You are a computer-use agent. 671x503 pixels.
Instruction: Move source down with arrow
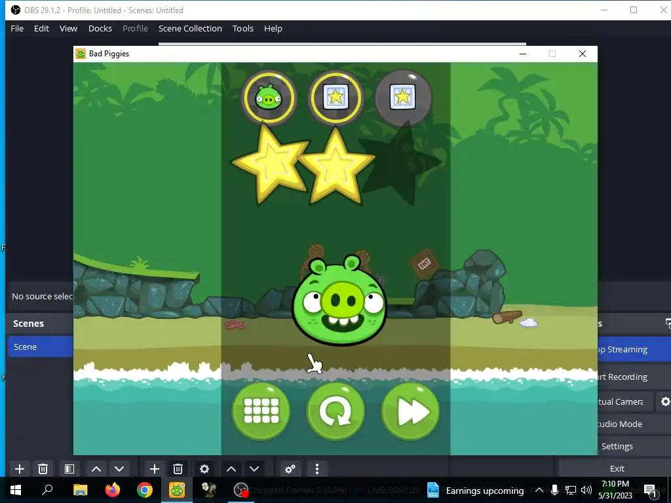click(254, 469)
